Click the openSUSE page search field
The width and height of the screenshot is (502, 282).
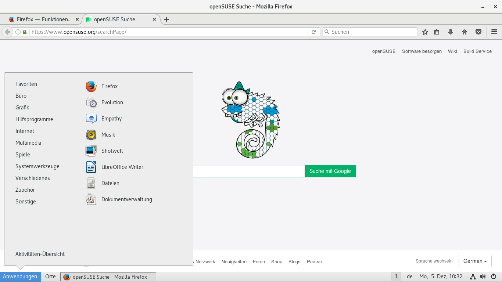pyautogui.click(x=249, y=171)
